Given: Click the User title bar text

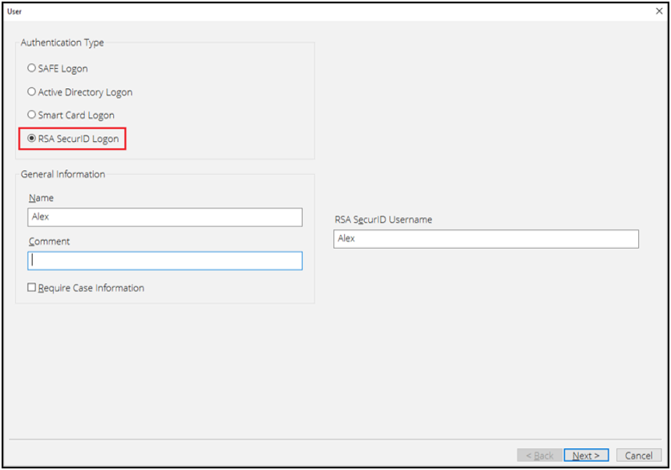Looking at the screenshot, I should pyautogui.click(x=14, y=11).
